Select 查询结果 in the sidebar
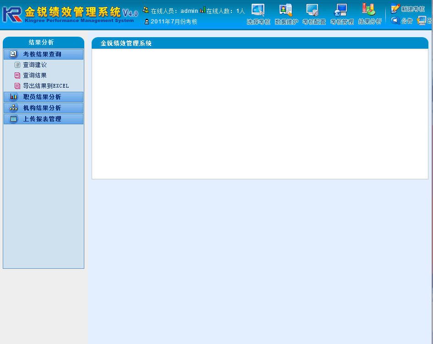The width and height of the screenshot is (433, 344). click(x=35, y=75)
